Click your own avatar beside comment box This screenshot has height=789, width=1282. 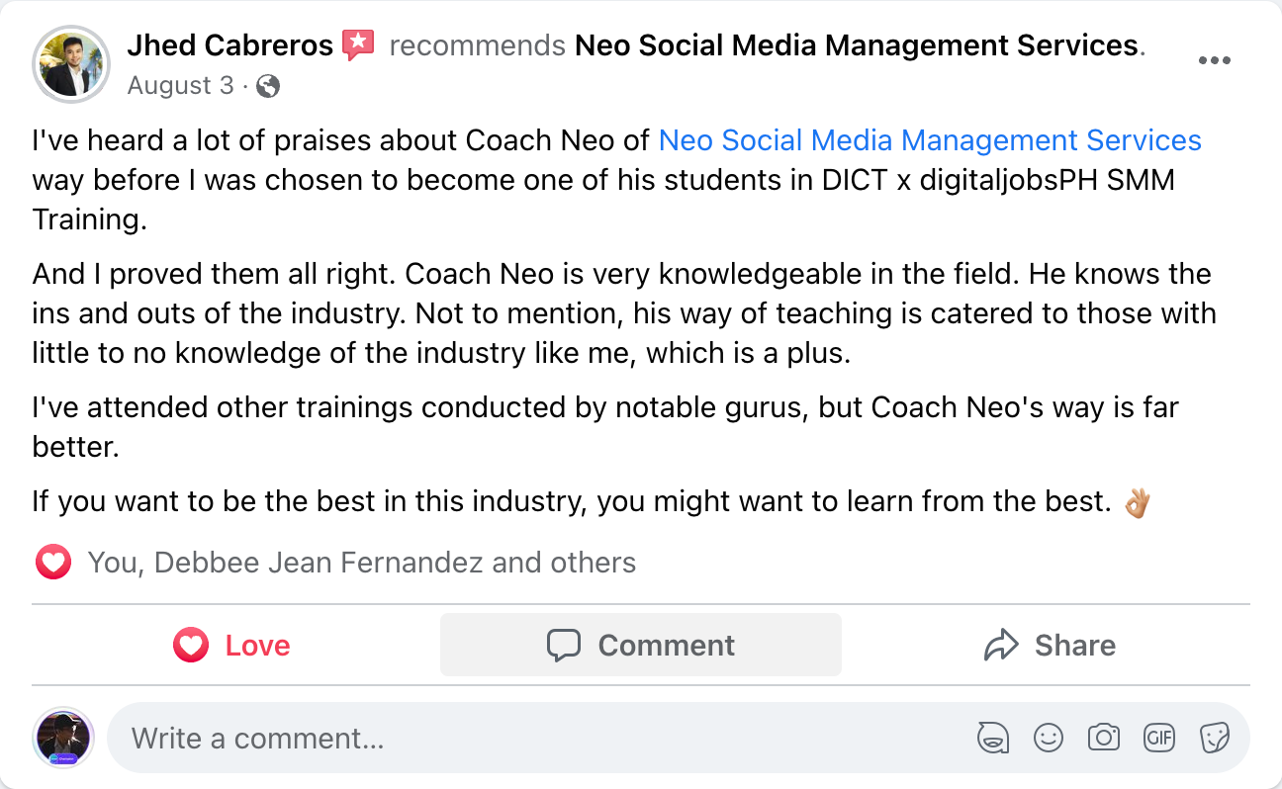(63, 738)
